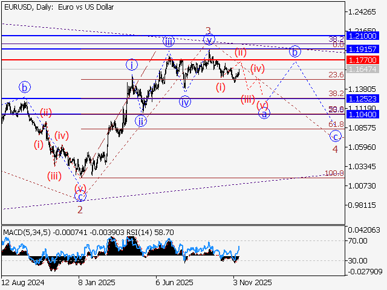Viewport: 387px width, 290px height.
Task: Click the circled wave i label
Action: click(131, 64)
